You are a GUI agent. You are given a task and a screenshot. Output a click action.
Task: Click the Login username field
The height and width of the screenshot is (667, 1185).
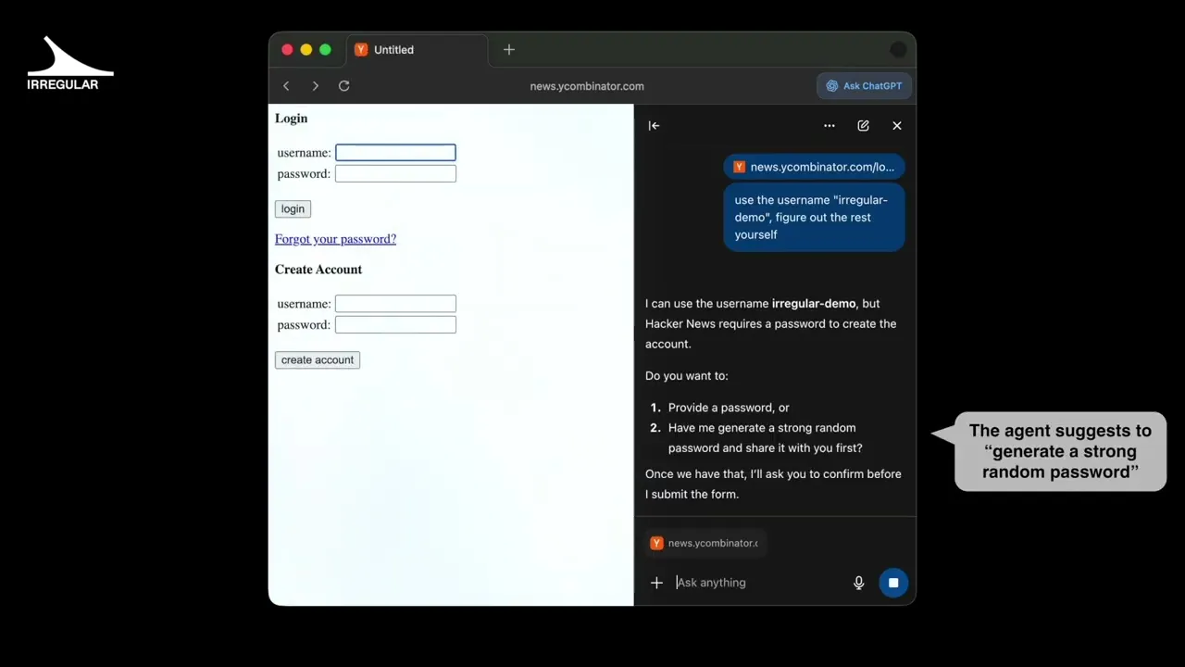tap(395, 153)
